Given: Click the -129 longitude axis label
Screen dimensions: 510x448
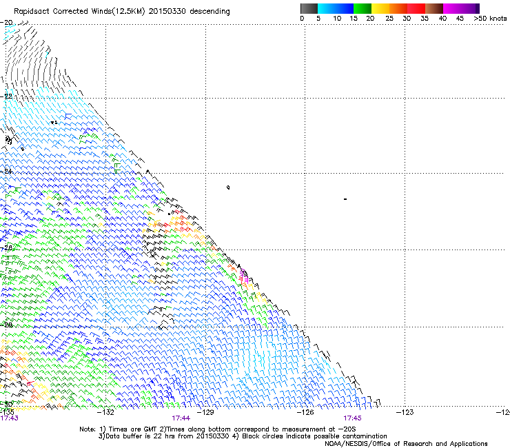Looking at the screenshot, I should (205, 412).
